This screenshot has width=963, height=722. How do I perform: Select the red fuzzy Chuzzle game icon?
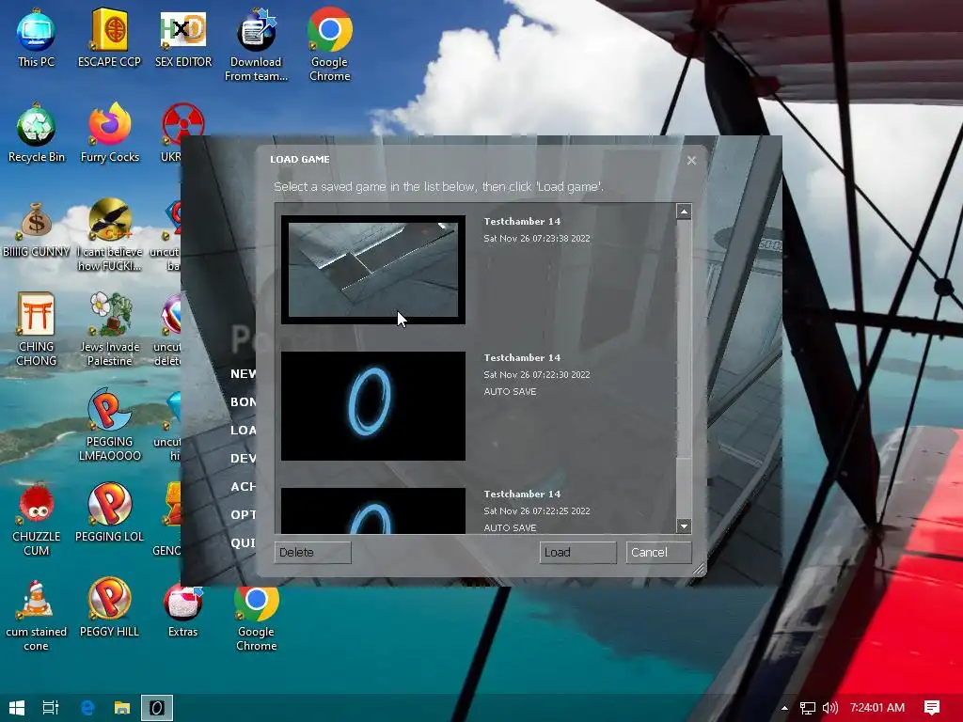pos(37,521)
